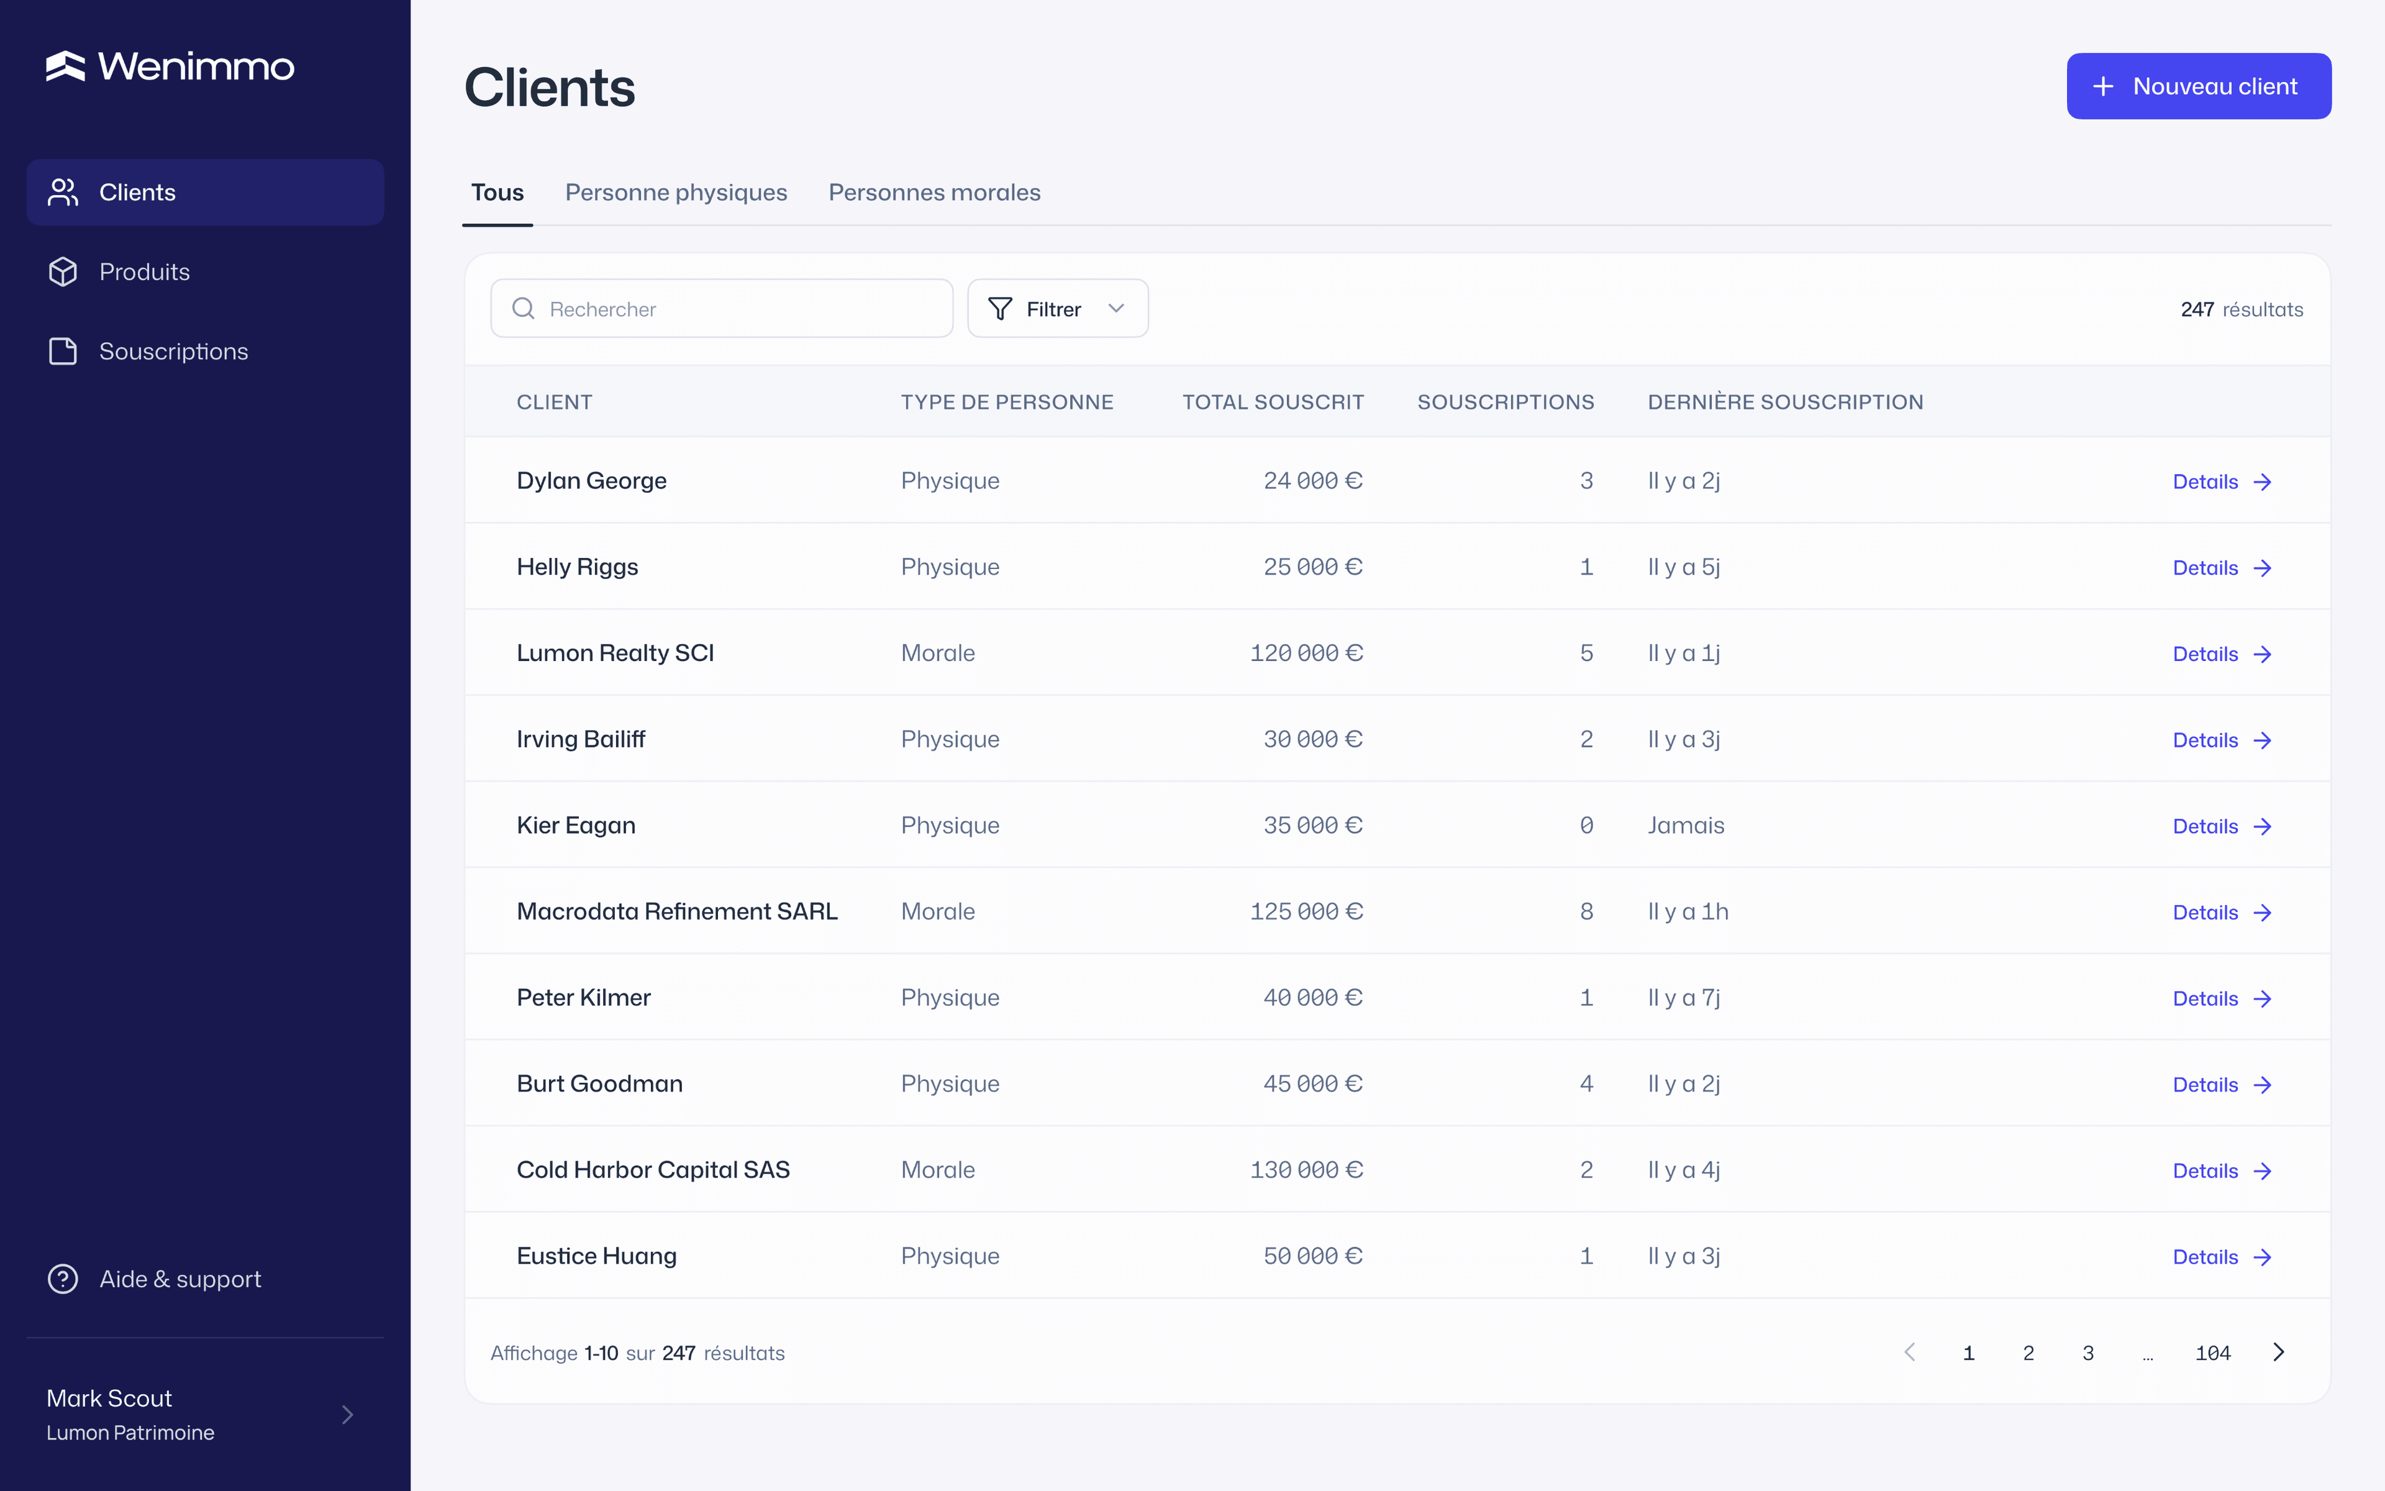The image size is (2385, 1491).
Task: Click client name Macrodata Refinement SARL
Action: 677,911
